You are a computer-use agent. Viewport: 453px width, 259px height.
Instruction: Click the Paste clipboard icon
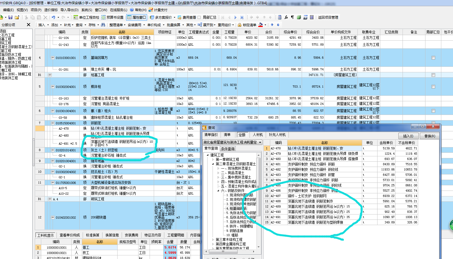click(39, 17)
